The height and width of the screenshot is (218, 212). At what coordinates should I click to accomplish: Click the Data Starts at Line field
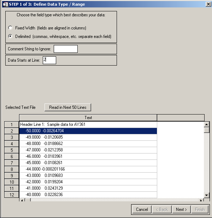pyautogui.click(x=49, y=60)
